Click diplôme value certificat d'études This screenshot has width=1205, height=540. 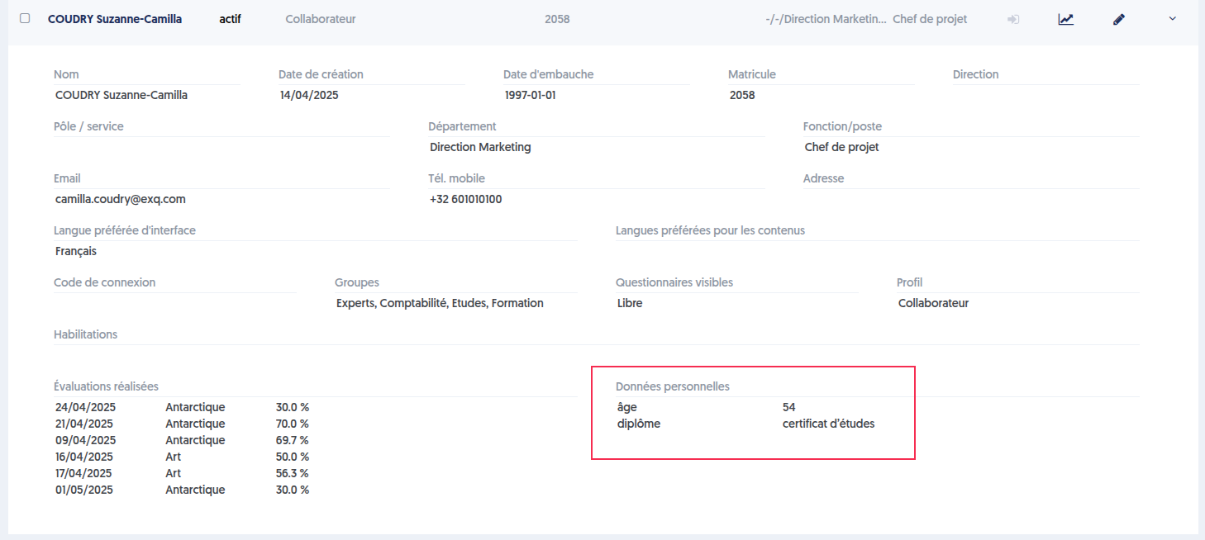828,424
